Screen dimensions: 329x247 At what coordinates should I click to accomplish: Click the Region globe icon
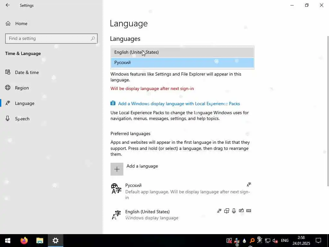(8, 87)
